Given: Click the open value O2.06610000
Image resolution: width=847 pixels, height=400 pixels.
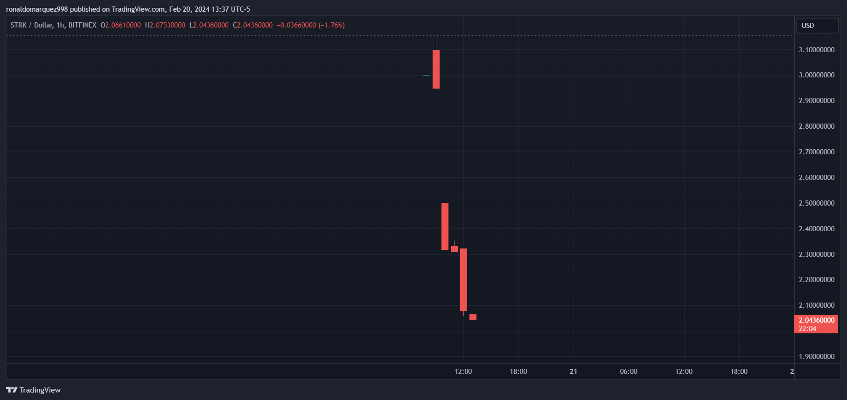Looking at the screenshot, I should pyautogui.click(x=121, y=25).
